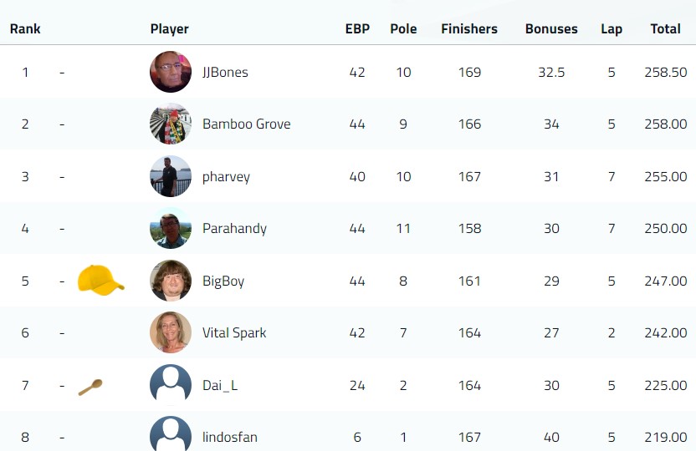Click Vital Spark's avatar photo
This screenshot has height=451, width=696.
pos(171,332)
